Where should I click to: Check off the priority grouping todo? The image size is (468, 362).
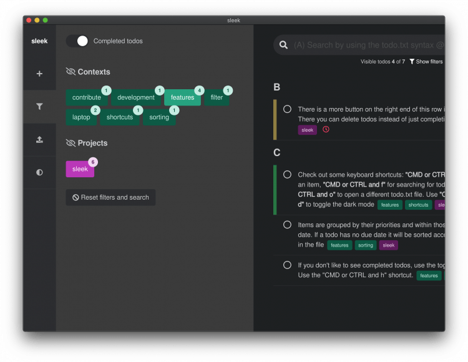(287, 225)
